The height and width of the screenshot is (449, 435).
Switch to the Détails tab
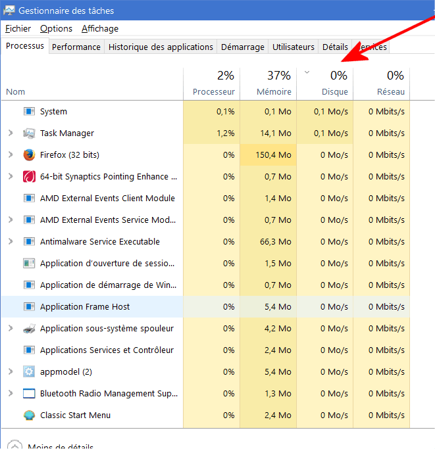point(335,47)
